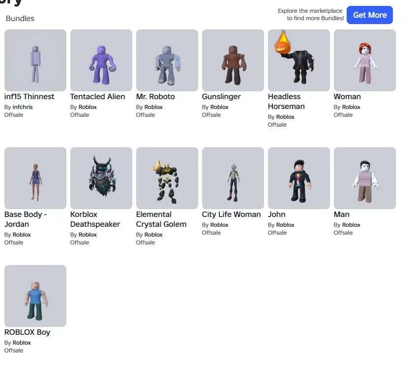Open the Tentacled Alien title link
Viewport: 416px width, 377px height.
coord(98,97)
